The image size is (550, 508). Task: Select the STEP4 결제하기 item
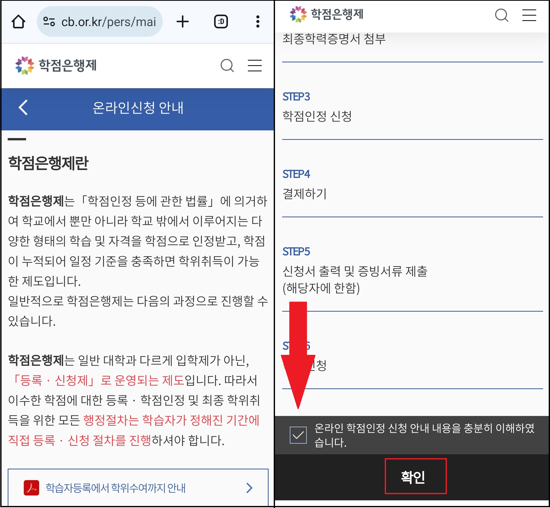coord(304,194)
